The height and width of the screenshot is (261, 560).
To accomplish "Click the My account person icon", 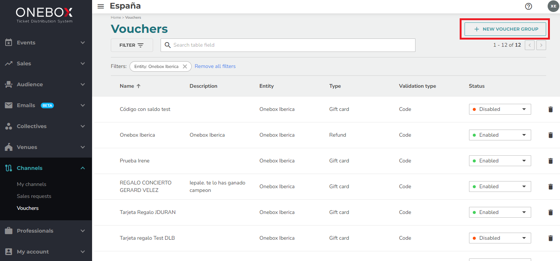I will point(9,252).
